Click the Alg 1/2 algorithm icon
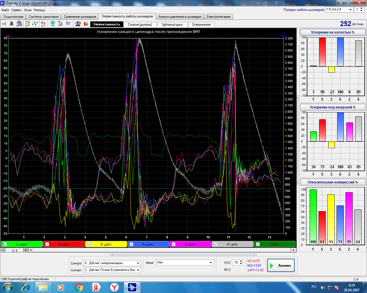 [x=43, y=24]
